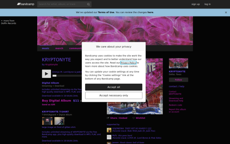Screen dimensions: 230x144
Task: Open the KRYPTONYTE T-SHIRT merch link
Action: [x=55, y=112]
